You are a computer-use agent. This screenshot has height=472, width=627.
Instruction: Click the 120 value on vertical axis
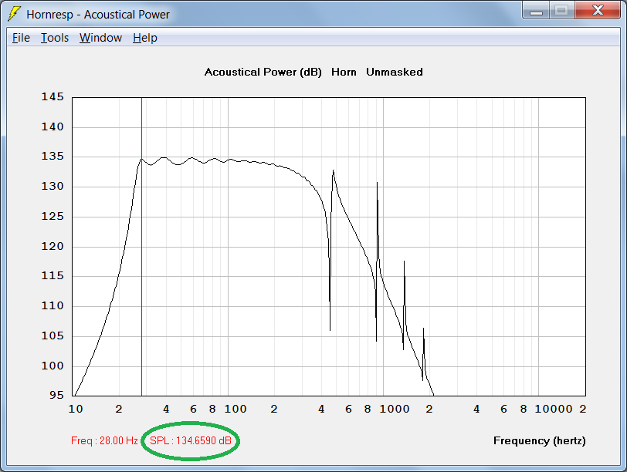(53, 246)
